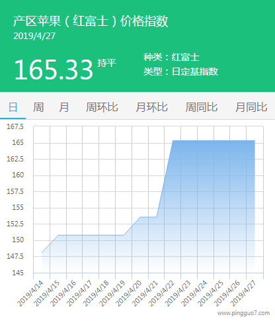This screenshot has height=321, width=275.
Task: Switch to the 周 weekly tab
Action: pyautogui.click(x=38, y=107)
